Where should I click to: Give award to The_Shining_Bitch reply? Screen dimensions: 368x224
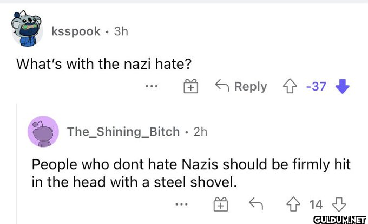(x=221, y=204)
